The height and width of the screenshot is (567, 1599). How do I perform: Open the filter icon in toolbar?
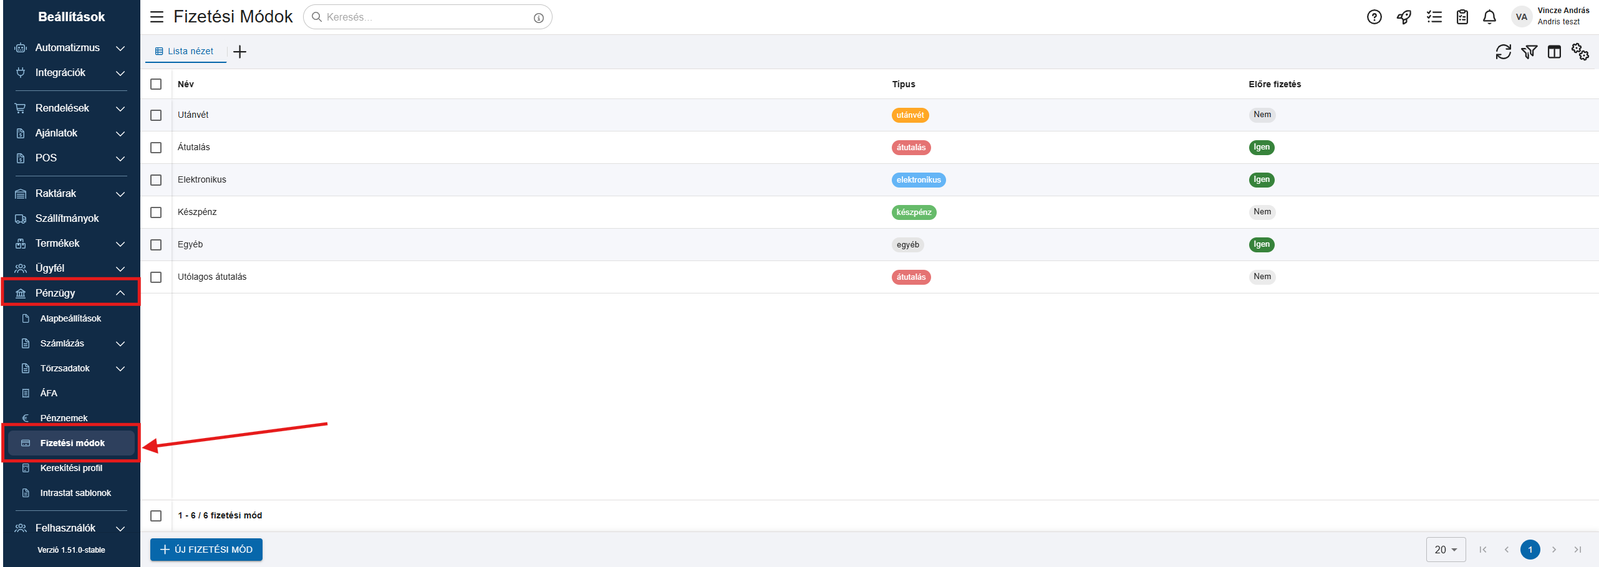coord(1529,52)
